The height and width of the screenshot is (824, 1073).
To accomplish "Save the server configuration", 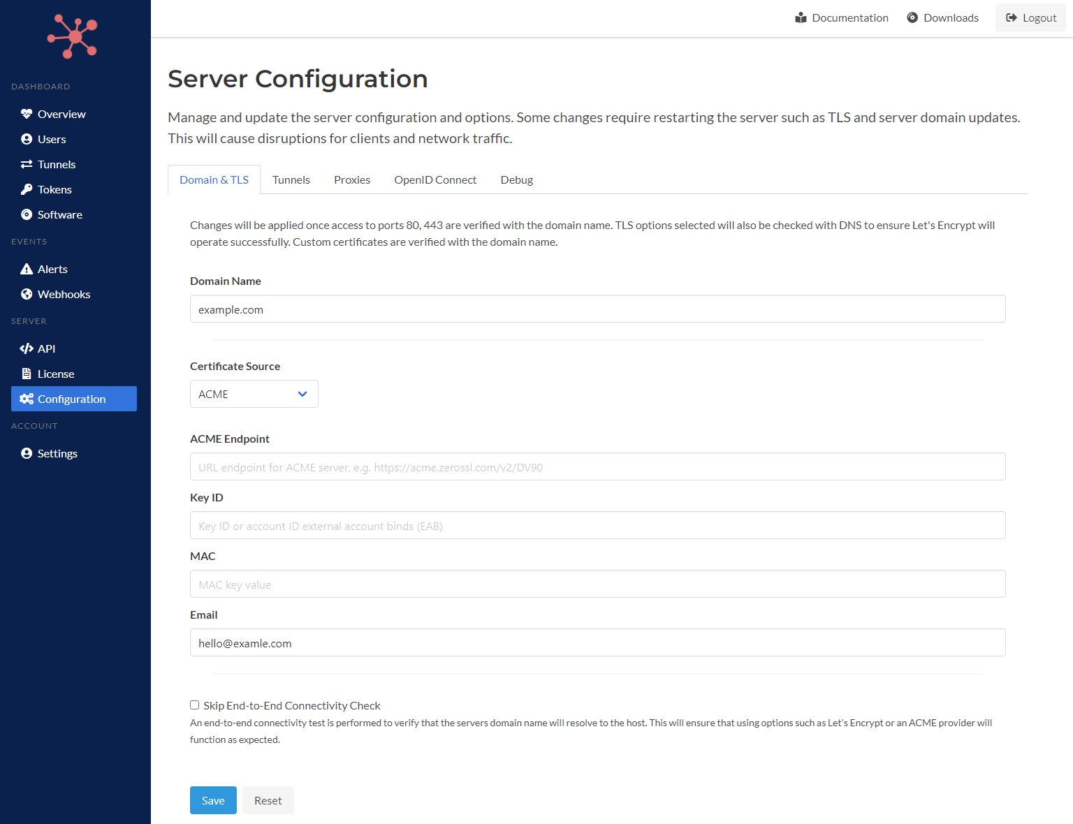I will click(213, 800).
